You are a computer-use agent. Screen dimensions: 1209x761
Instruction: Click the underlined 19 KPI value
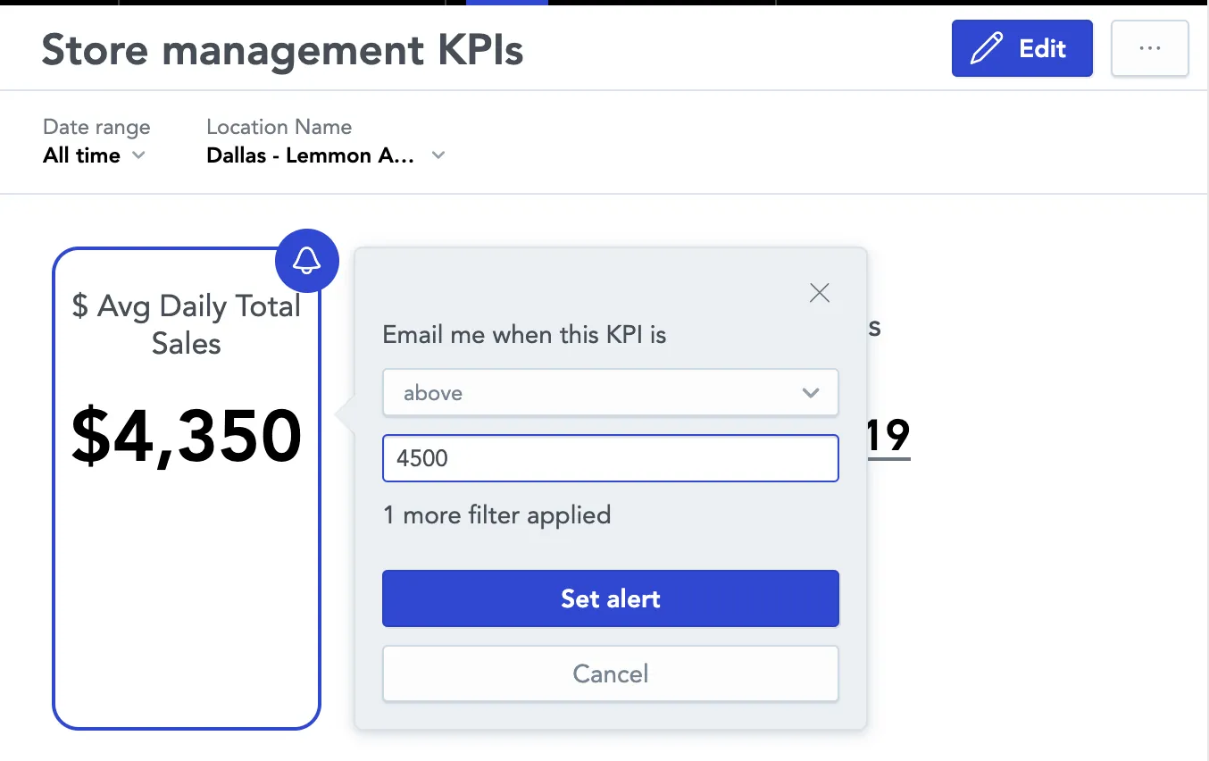888,437
